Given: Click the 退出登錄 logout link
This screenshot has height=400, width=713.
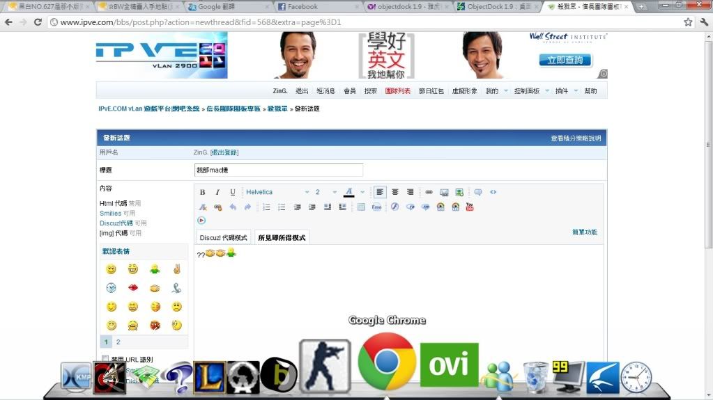Looking at the screenshot, I should (224, 152).
